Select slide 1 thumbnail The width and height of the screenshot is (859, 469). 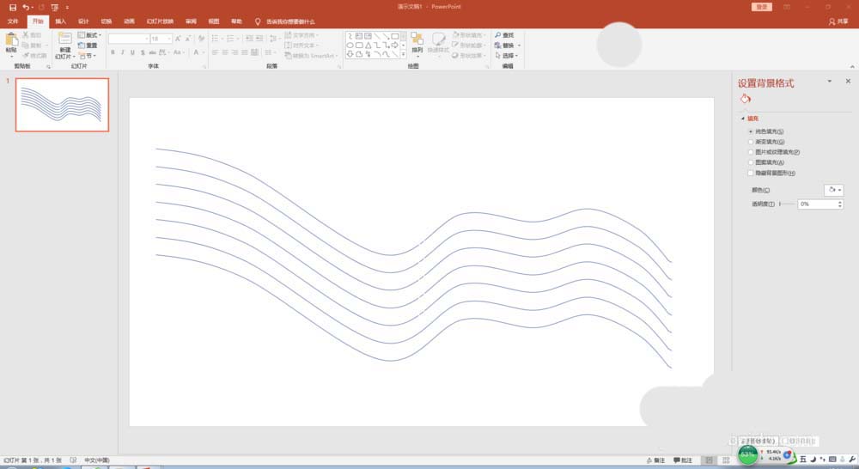point(62,104)
